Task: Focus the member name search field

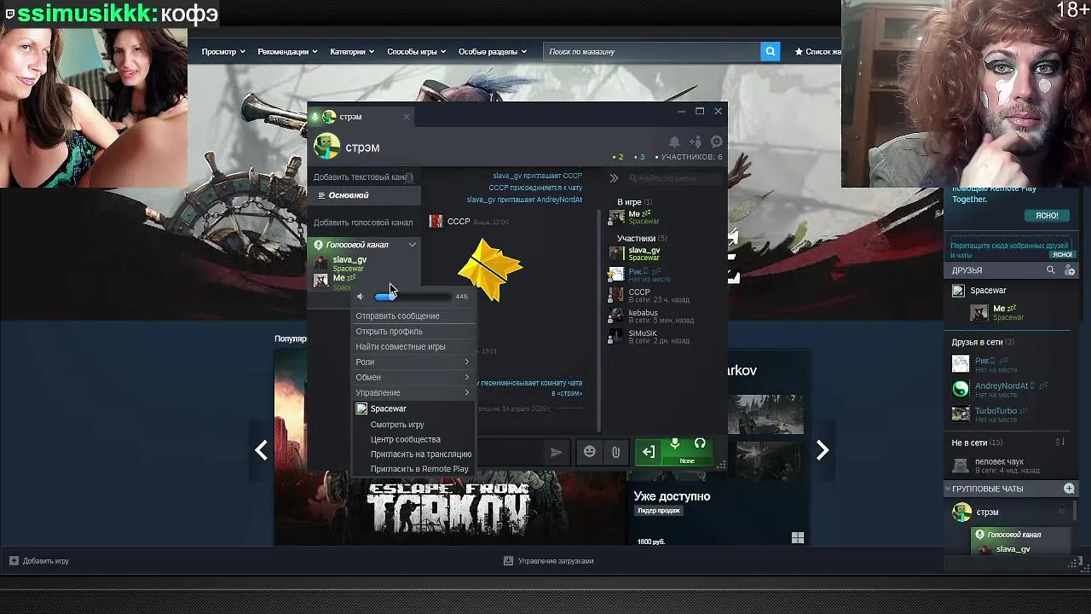Action: click(x=675, y=178)
